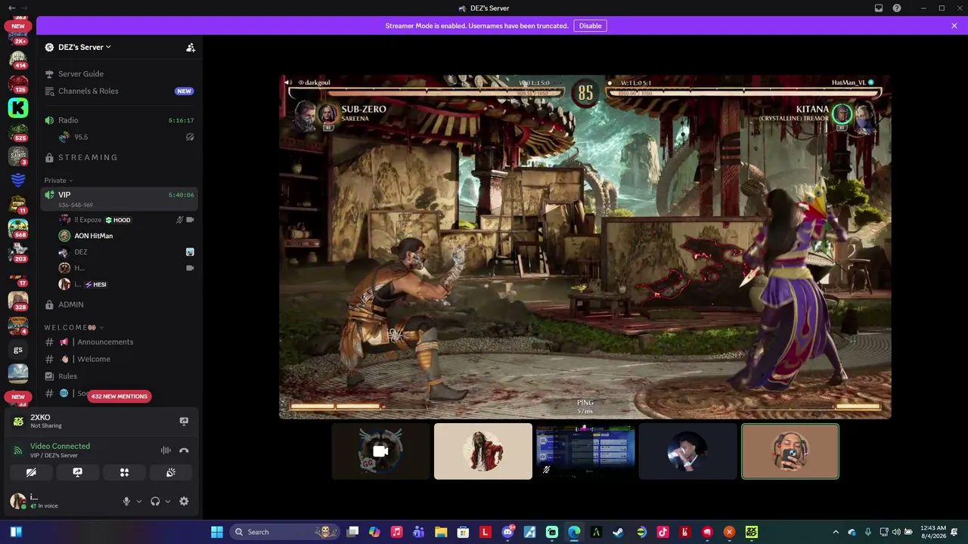The image size is (968, 544).
Task: Select the highlighted speaking webcam tile
Action: [790, 451]
